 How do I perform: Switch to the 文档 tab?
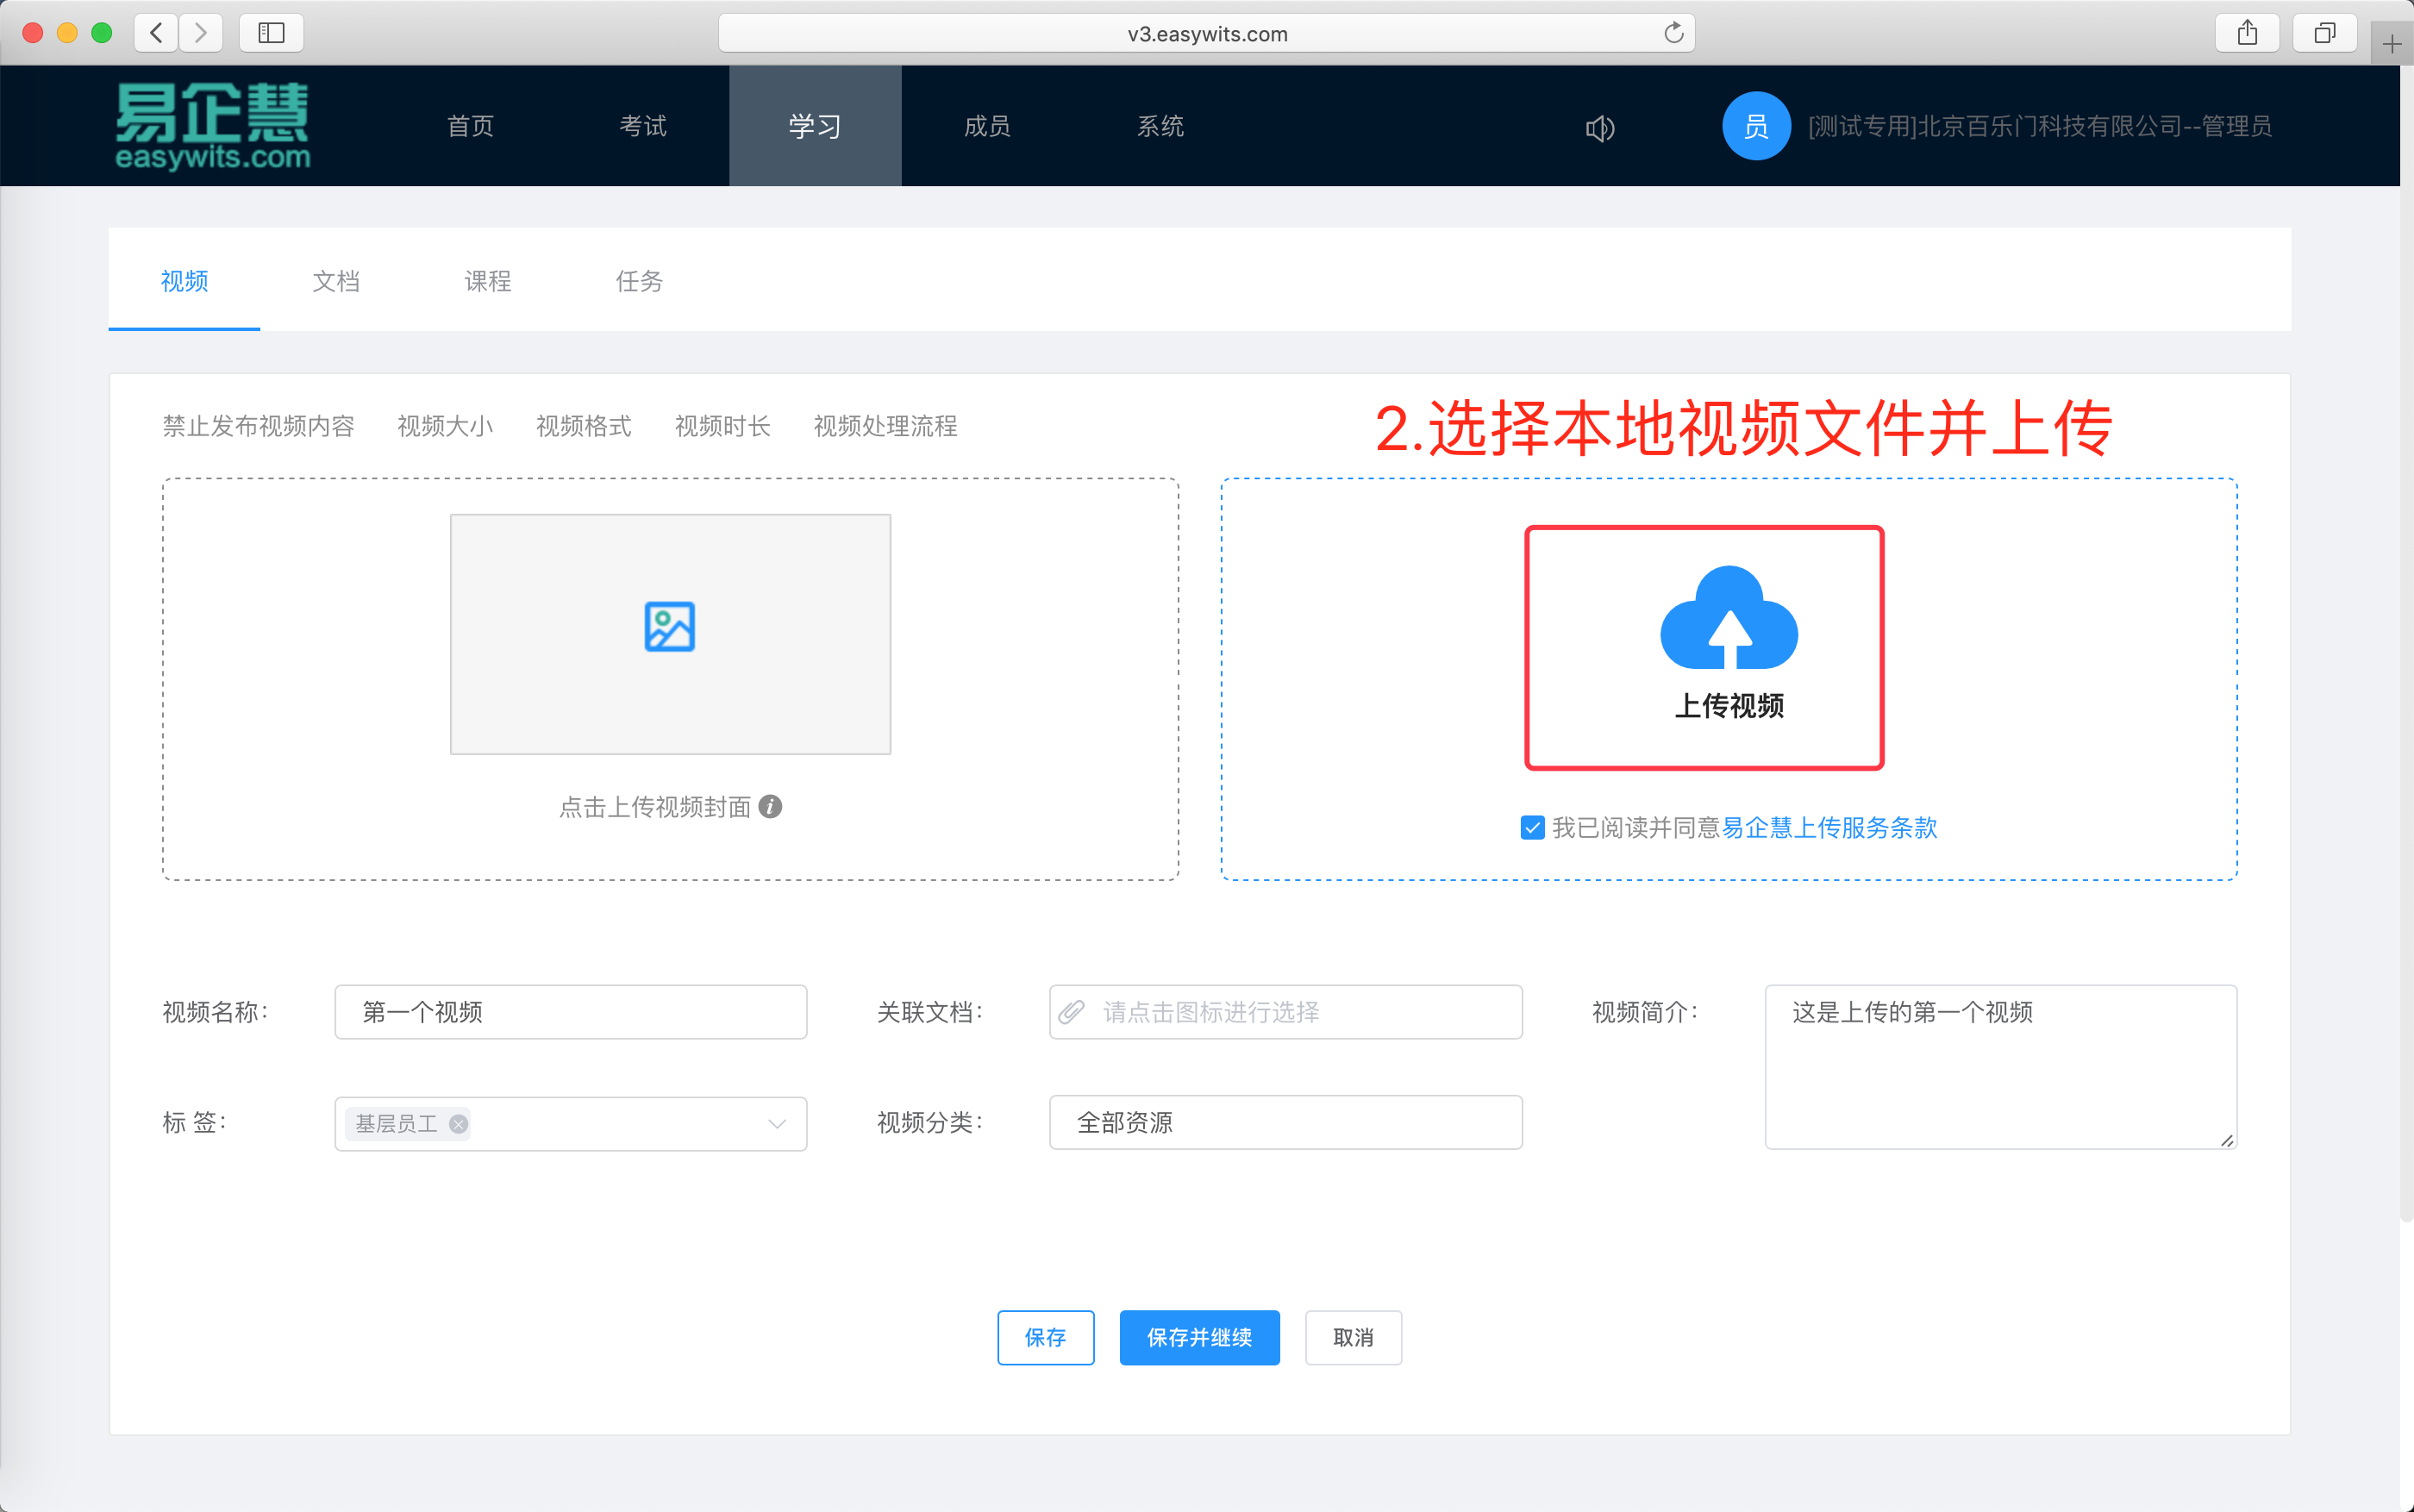pos(336,281)
